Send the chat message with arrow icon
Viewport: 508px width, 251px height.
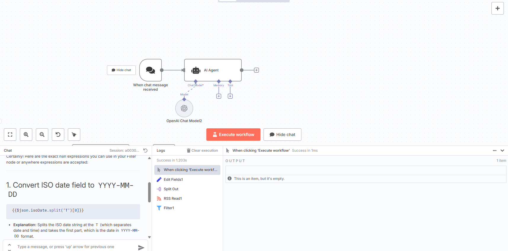(141, 247)
